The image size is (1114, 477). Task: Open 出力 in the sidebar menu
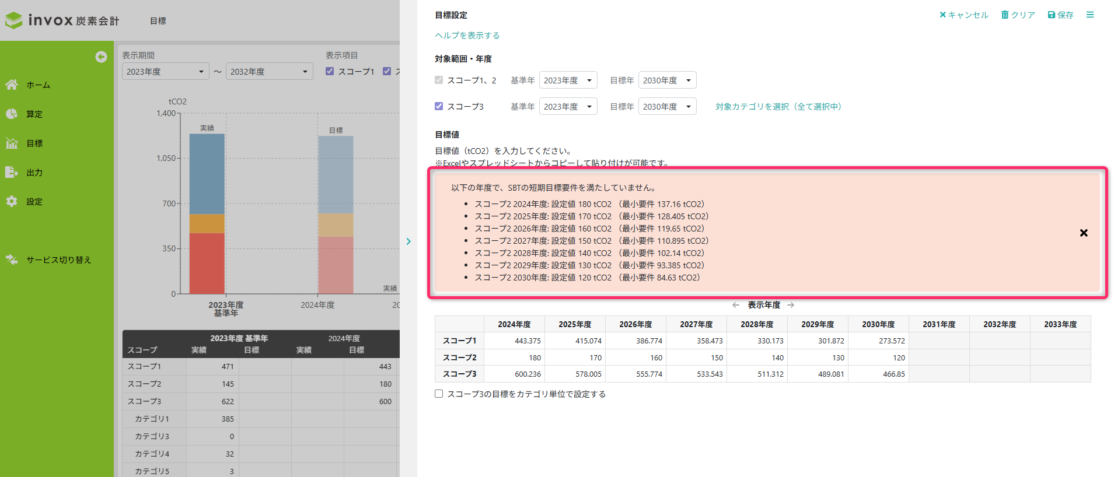(34, 173)
